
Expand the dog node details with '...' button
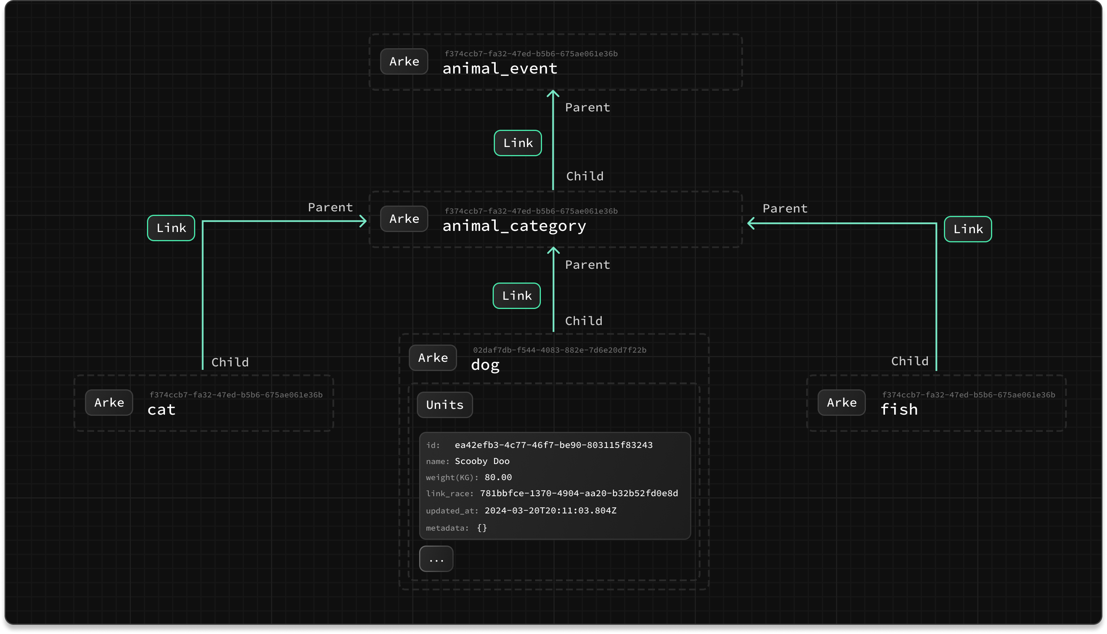coord(436,559)
